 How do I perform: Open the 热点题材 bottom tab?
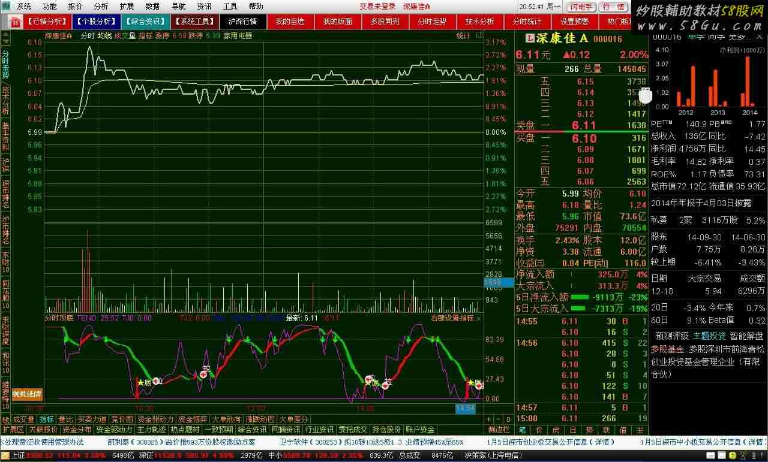(185, 430)
